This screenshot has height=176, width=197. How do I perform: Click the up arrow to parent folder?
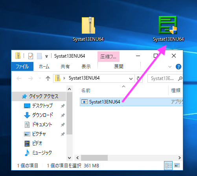tap(48, 78)
